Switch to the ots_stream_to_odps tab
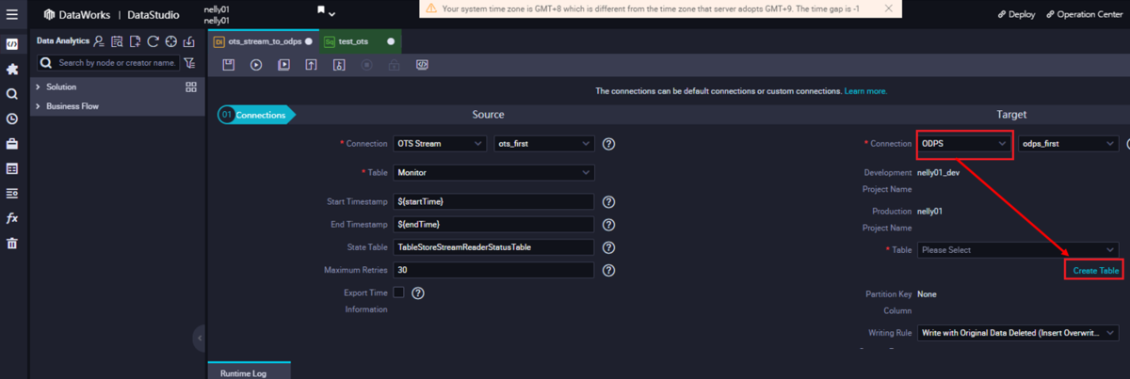The image size is (1130, 379). pos(262,41)
